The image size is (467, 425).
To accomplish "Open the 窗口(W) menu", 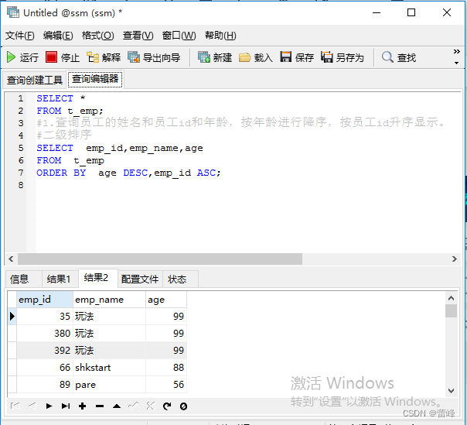I will (179, 36).
